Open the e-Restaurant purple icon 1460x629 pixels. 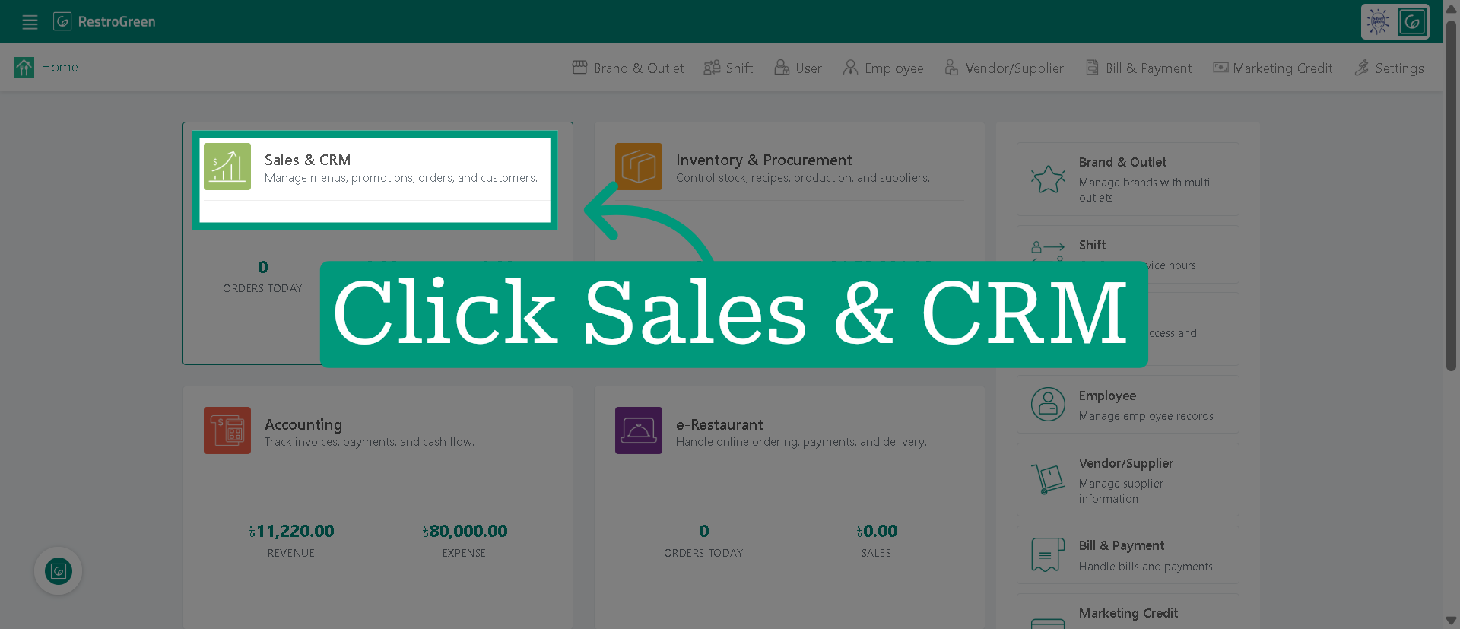639,430
